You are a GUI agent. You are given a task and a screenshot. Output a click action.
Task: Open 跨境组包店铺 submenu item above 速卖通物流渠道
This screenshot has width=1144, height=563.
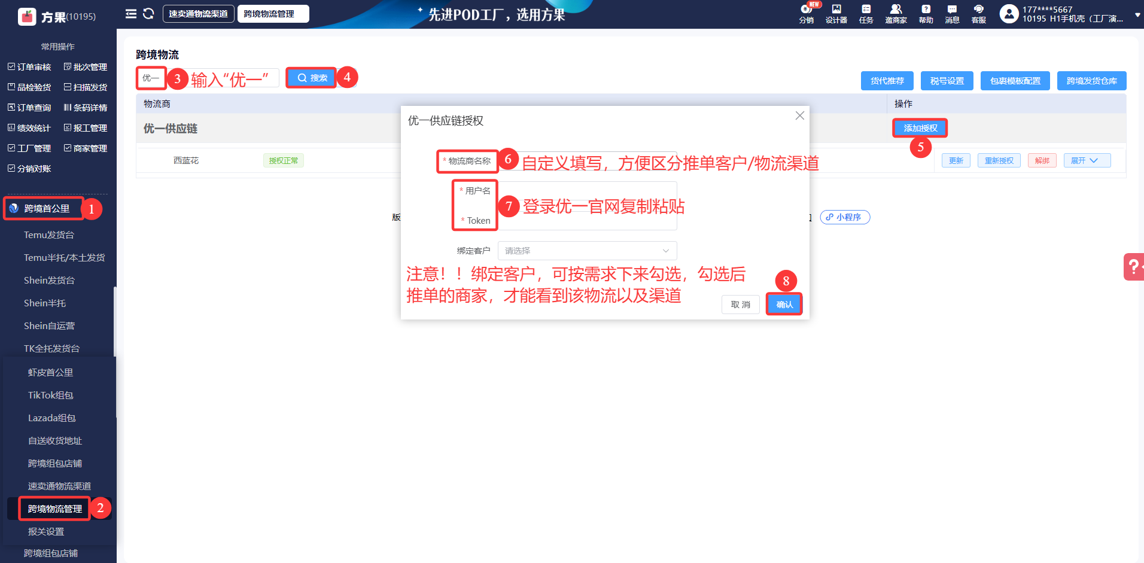pyautogui.click(x=55, y=464)
